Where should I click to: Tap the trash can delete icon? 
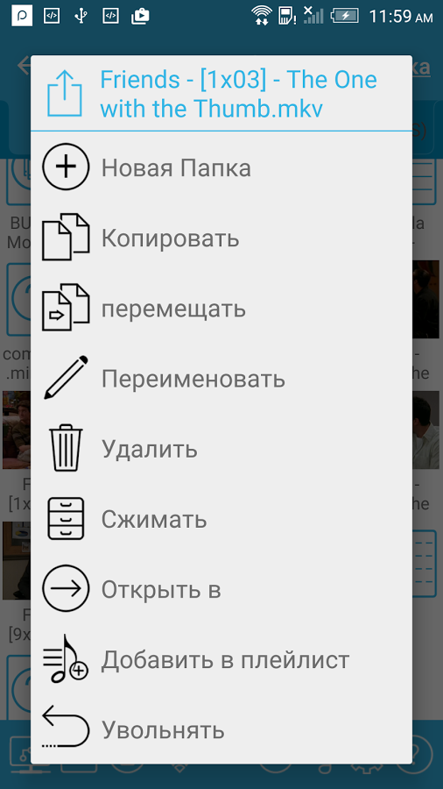click(66, 448)
